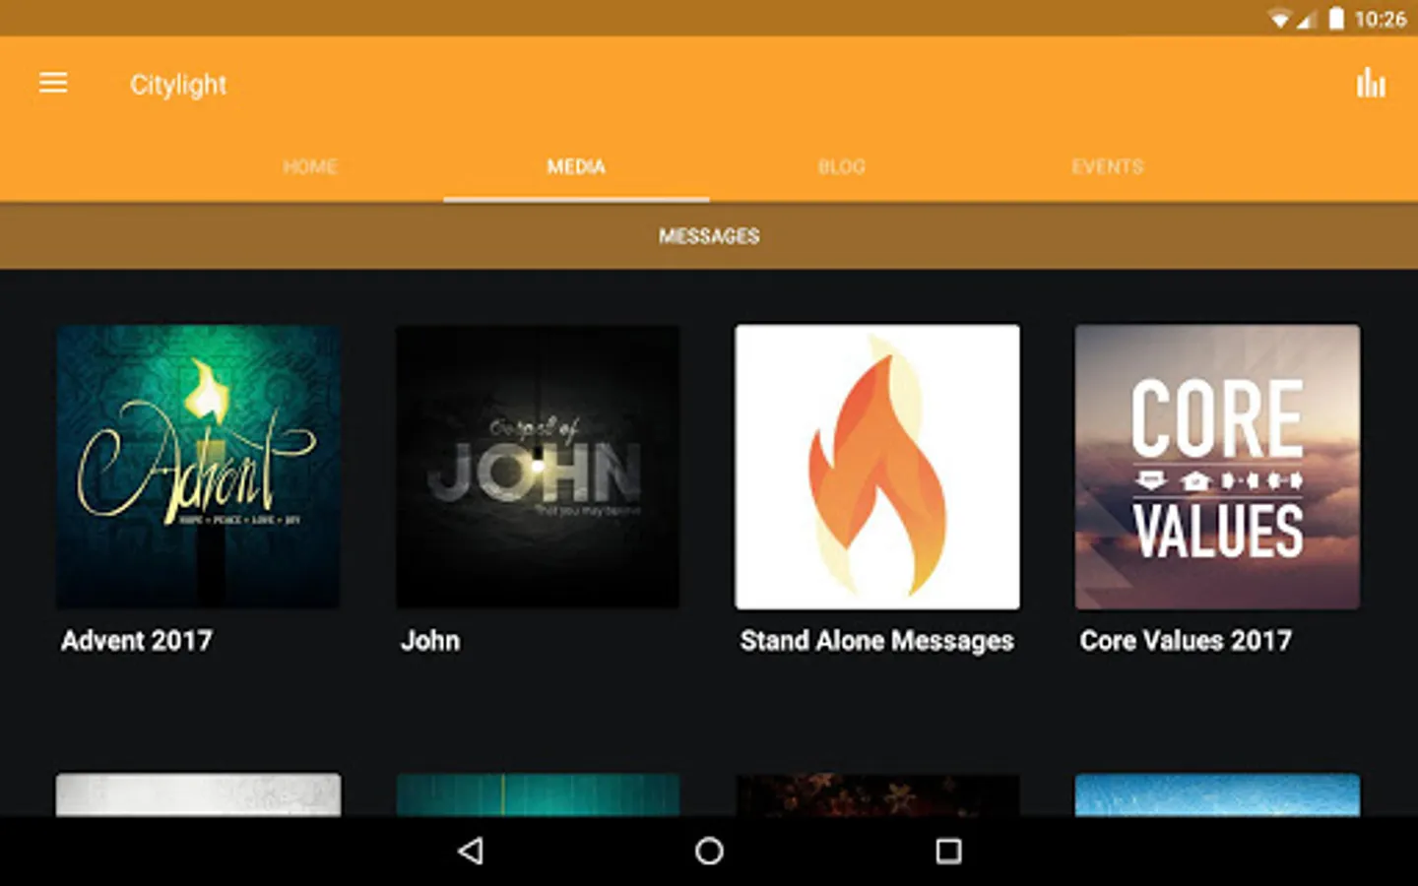Open the Android recent apps square button
This screenshot has width=1418, height=886.
click(x=948, y=851)
